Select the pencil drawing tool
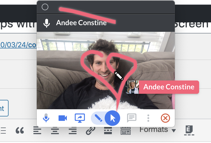This screenshot has width=211, height=143. coord(97,118)
